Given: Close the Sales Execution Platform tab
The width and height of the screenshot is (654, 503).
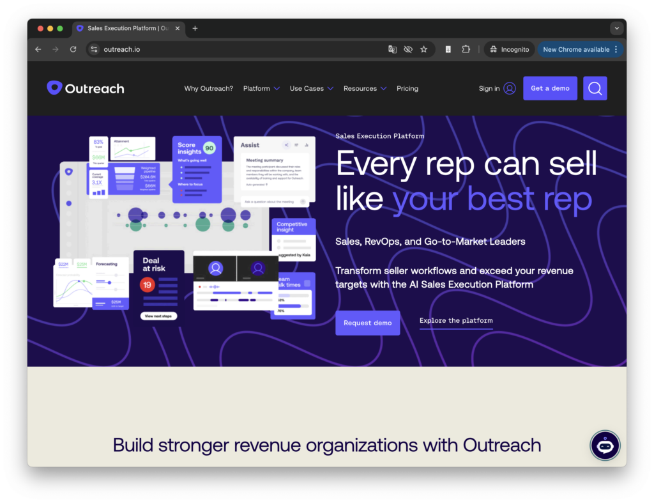Looking at the screenshot, I should coord(178,28).
